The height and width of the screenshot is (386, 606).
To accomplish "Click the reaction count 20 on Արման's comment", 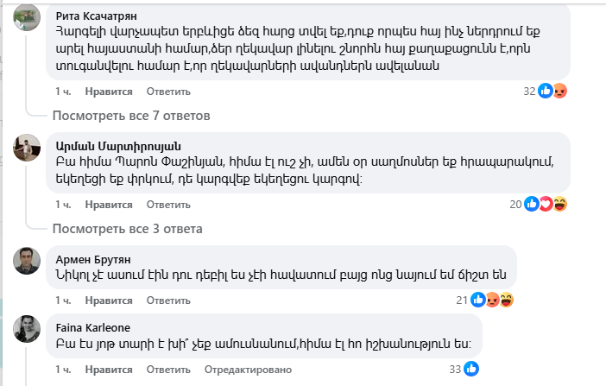I will click(515, 205).
